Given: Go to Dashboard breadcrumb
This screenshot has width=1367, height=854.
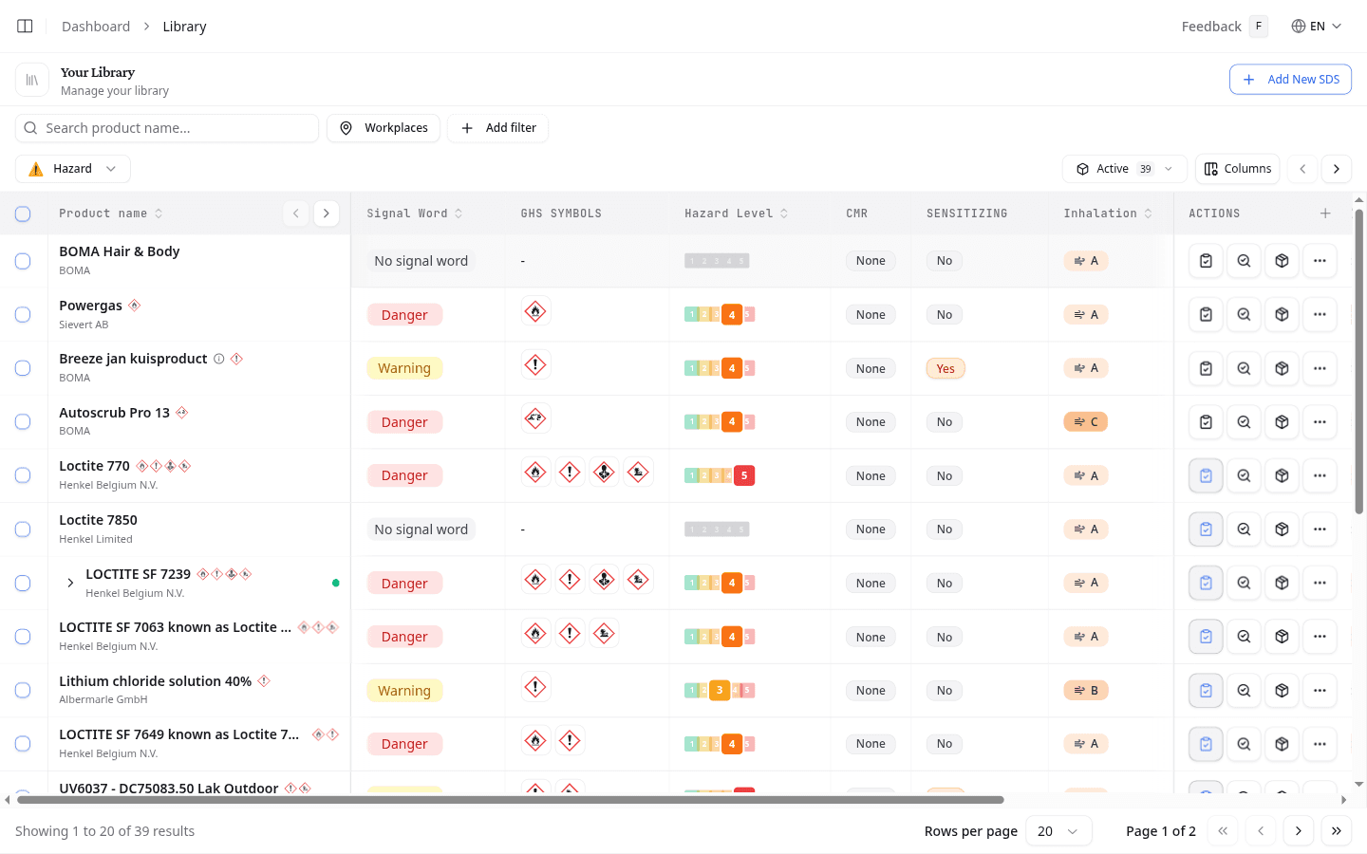Looking at the screenshot, I should 96,27.
